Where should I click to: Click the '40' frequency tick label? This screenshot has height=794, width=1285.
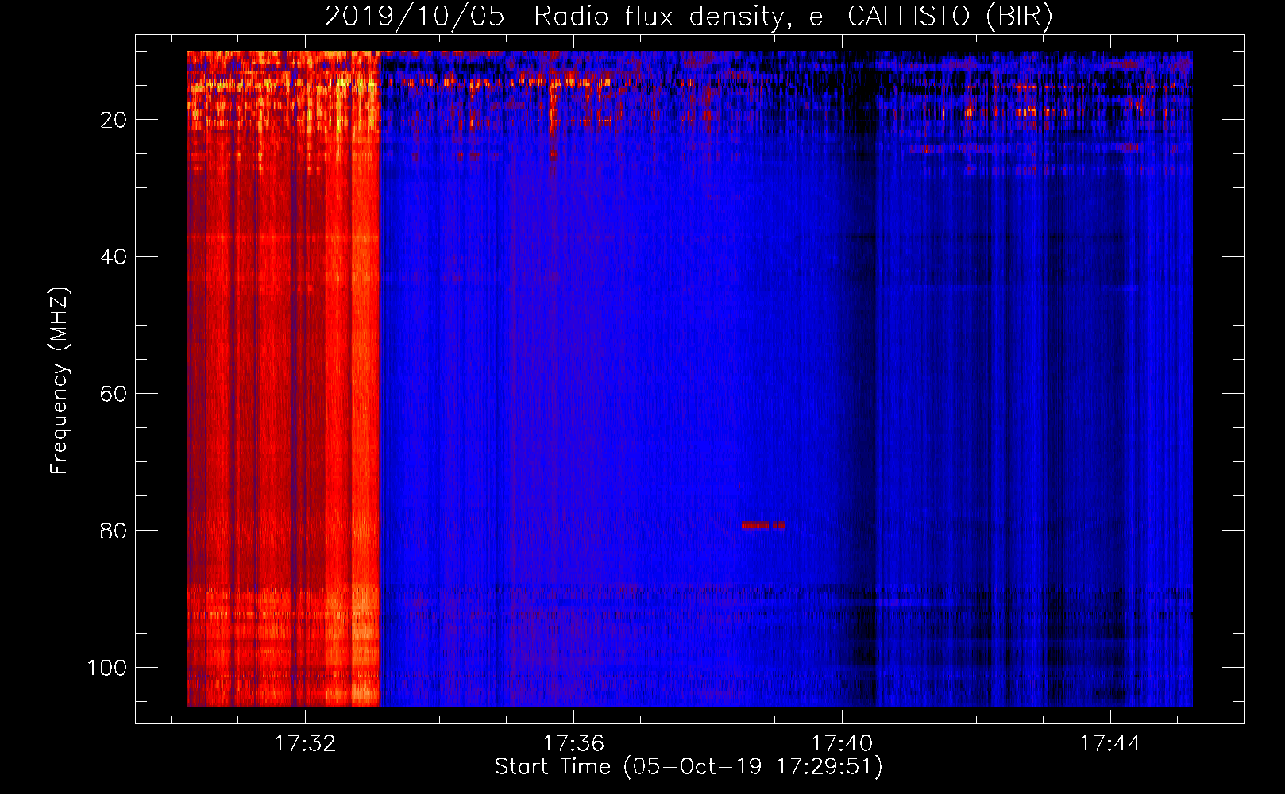click(114, 257)
